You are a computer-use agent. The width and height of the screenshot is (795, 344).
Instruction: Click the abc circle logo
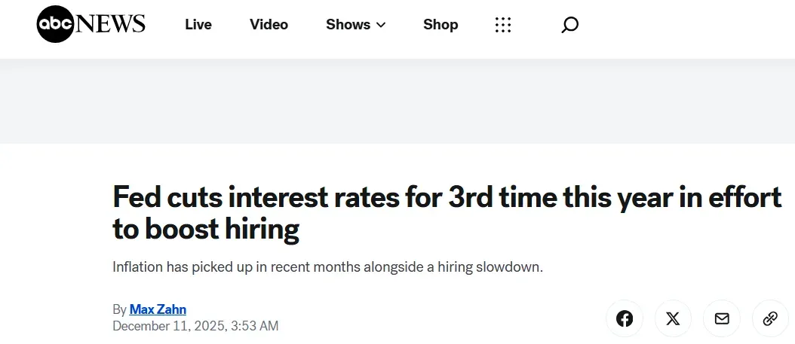55,25
